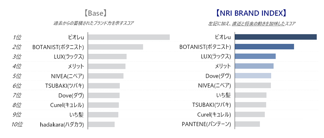The height and width of the screenshot is (138, 324).
Task: Click the いち髪 label in NRI BRAND INDEX list
Action: (x=223, y=95)
